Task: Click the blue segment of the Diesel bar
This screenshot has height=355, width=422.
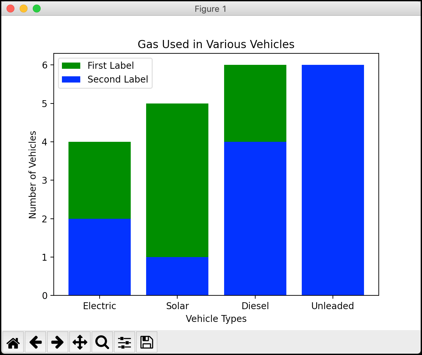Action: 255,218
